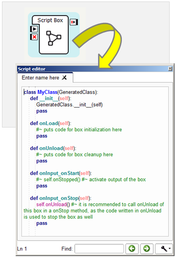Viewport: 176px width, 258px height.
Task: Click the 'def __init__(self):' line
Action: point(50,98)
